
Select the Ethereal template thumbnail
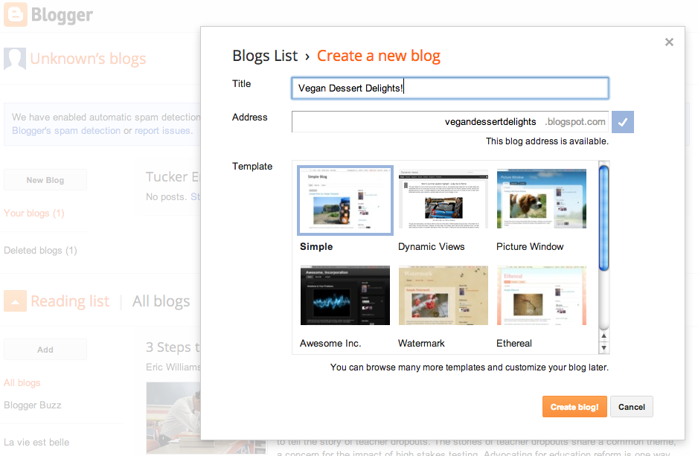click(541, 295)
